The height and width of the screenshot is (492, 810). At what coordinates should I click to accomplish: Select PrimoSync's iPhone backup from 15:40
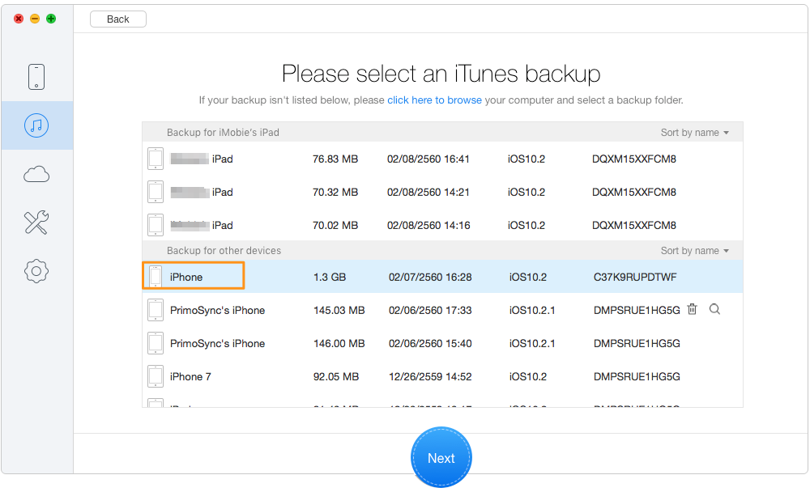click(443, 343)
